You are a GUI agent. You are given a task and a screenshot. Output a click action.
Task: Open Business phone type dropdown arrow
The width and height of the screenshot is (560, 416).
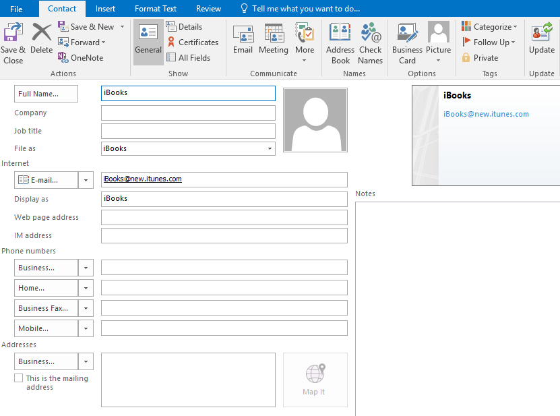pyautogui.click(x=86, y=268)
